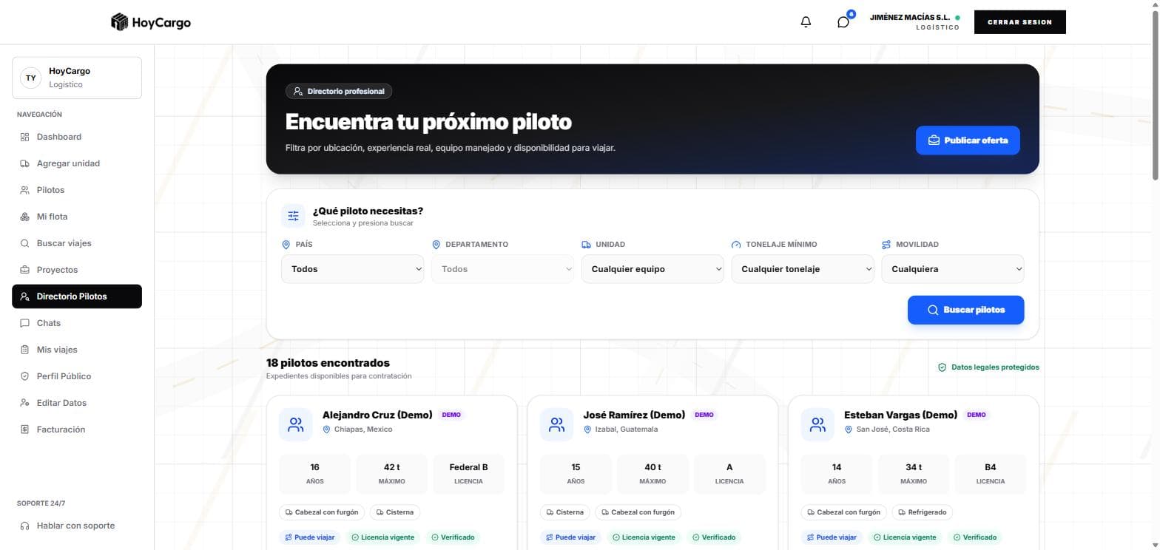This screenshot has width=1160, height=550.
Task: Click the invoice icon beside Facturación
Action: pyautogui.click(x=24, y=430)
